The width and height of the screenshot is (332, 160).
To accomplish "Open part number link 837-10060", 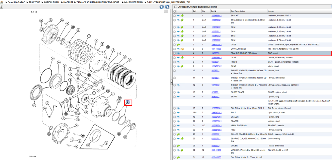I will [216, 49].
